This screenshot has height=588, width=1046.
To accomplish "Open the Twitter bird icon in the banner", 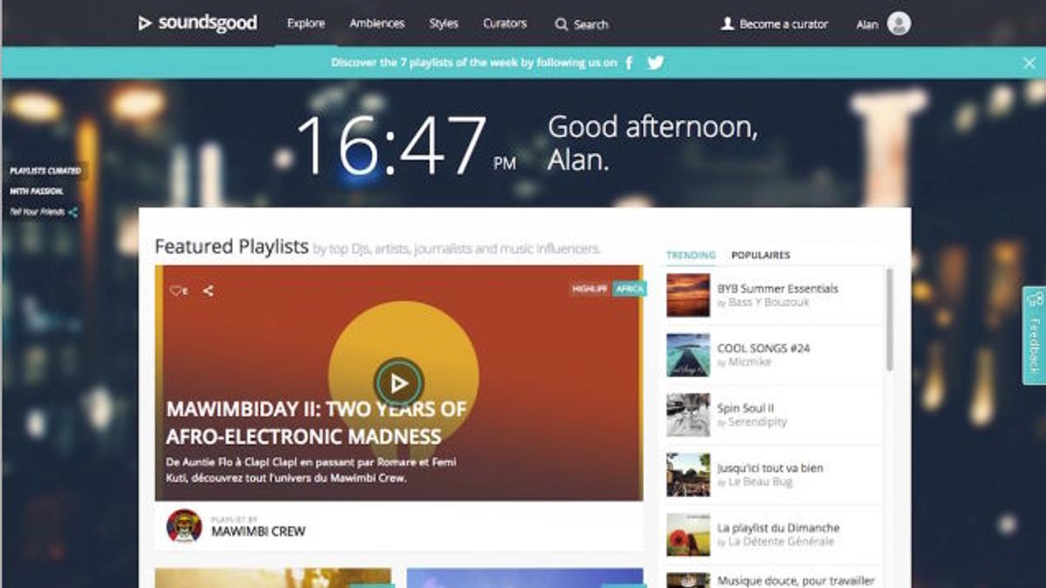I will (655, 63).
